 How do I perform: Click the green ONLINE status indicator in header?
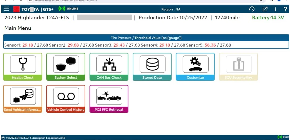coord(68,9)
